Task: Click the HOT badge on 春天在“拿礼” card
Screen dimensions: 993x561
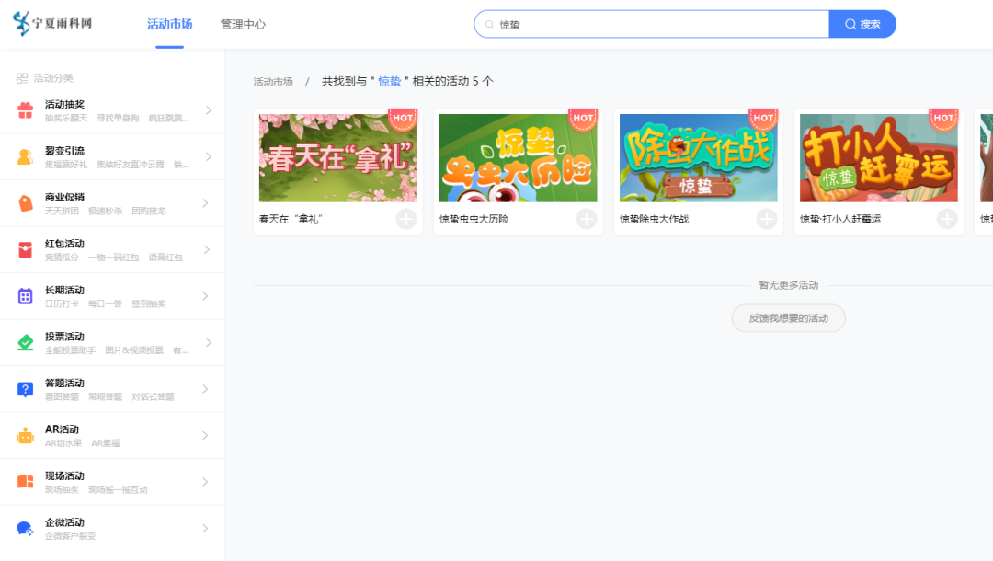Action: 403,119
